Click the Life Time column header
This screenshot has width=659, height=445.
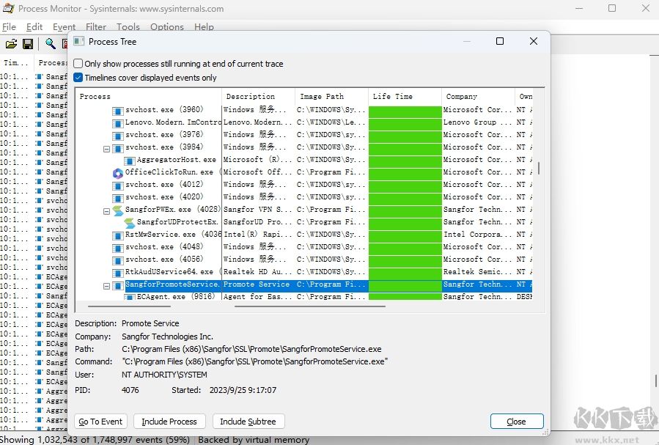click(x=405, y=96)
